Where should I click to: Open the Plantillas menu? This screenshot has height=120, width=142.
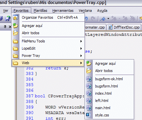pyautogui.click(x=40, y=11)
